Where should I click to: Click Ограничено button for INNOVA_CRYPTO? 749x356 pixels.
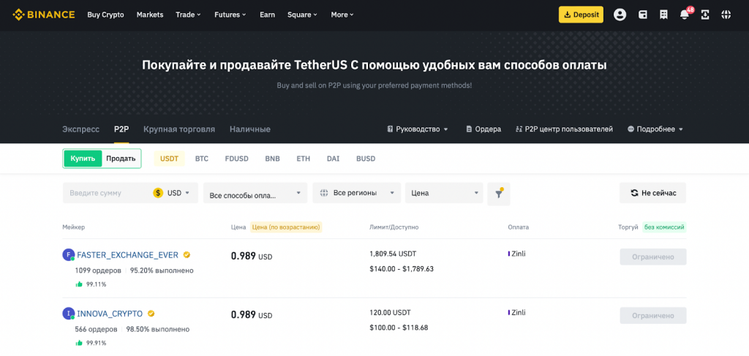(x=653, y=316)
